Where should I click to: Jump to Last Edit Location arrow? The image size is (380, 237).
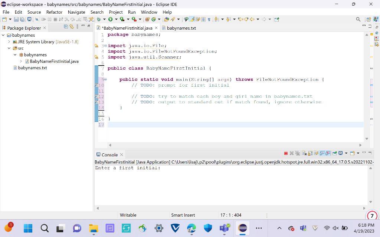[x=240, y=19]
